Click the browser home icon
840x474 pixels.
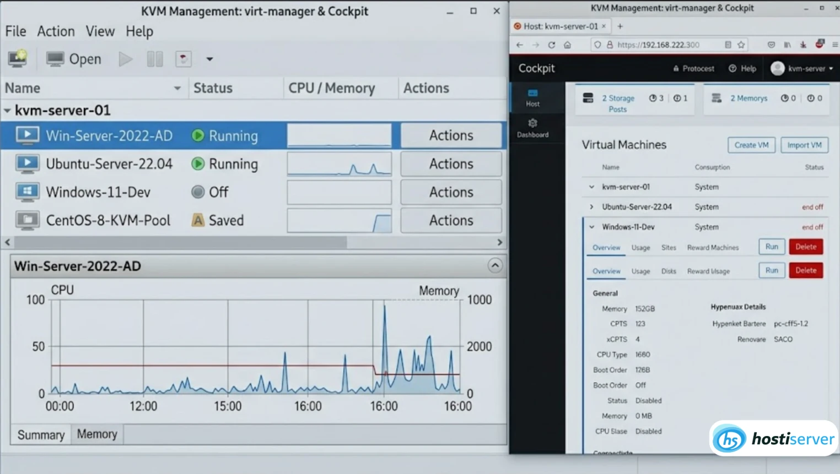point(567,45)
